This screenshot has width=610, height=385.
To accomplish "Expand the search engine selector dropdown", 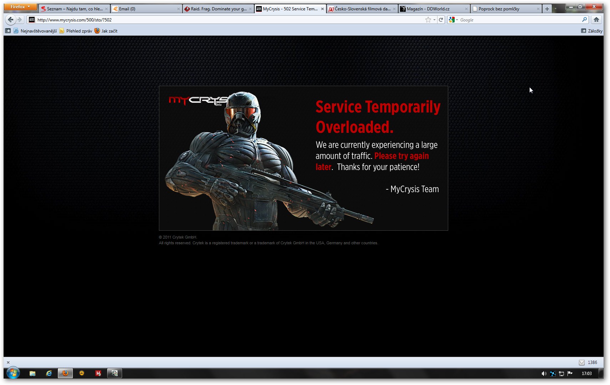I will [x=453, y=20].
